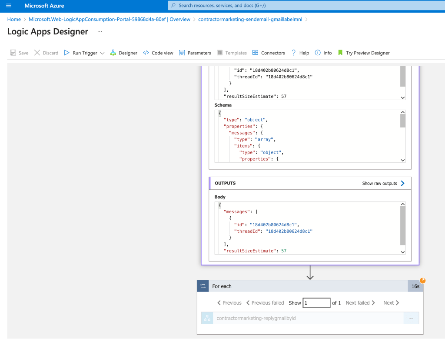445x339 pixels.
Task: Go to the Home breadcrumb
Action: coord(14,19)
